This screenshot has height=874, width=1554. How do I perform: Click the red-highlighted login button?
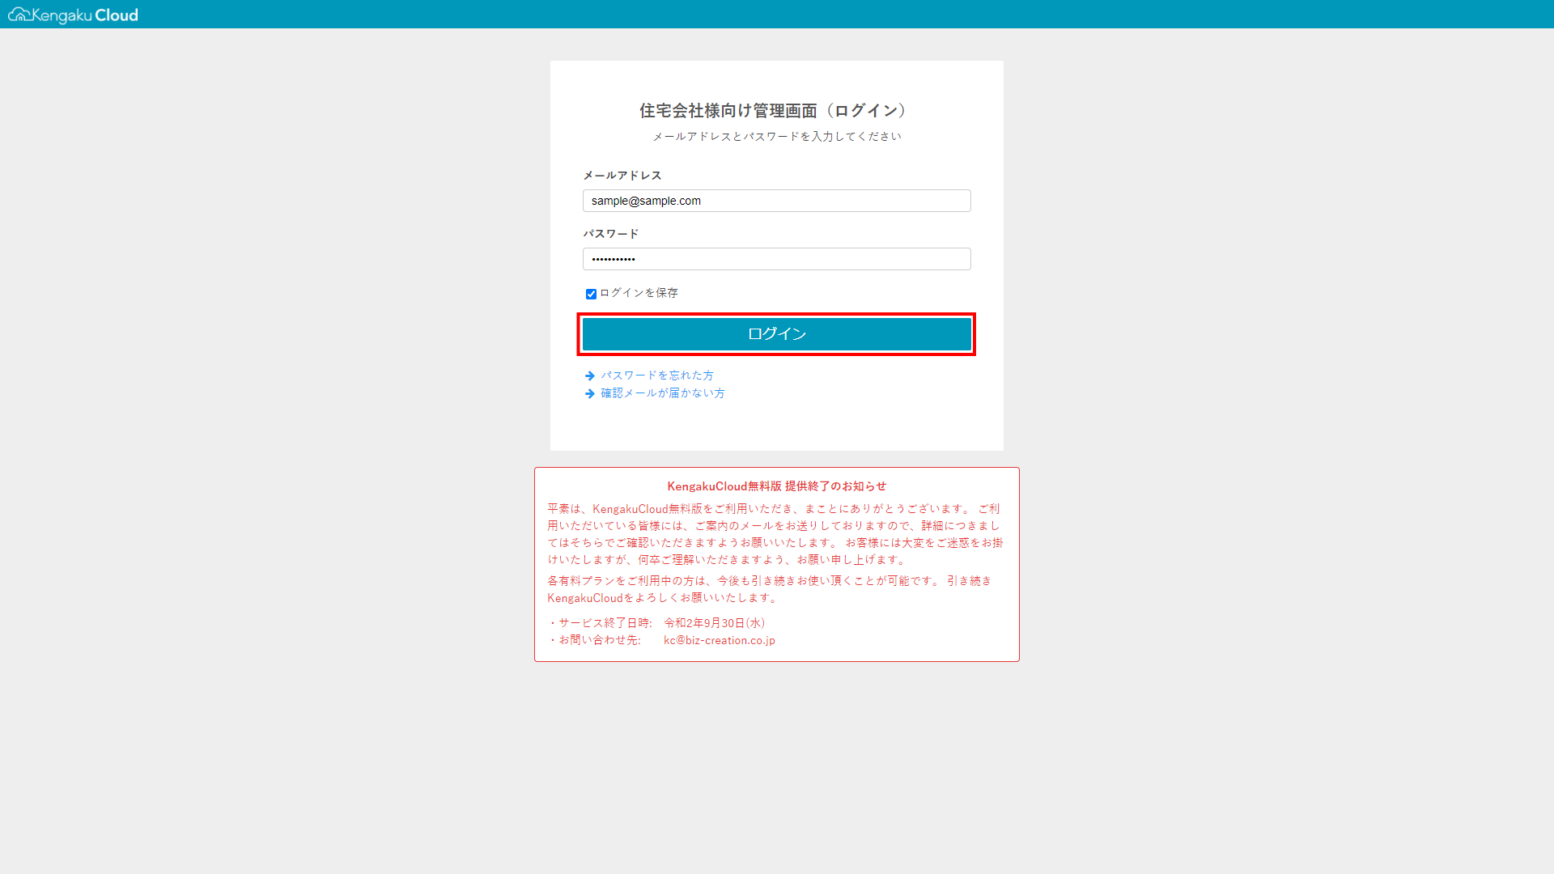[776, 333]
